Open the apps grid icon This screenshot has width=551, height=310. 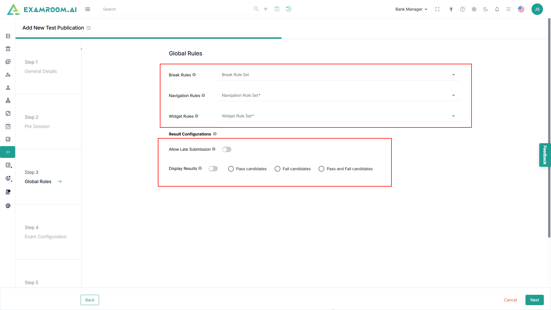tap(509, 9)
